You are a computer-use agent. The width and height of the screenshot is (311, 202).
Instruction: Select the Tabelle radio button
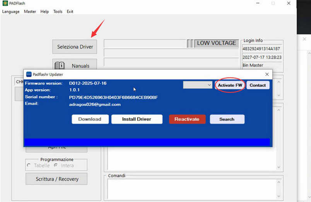(x=29, y=165)
